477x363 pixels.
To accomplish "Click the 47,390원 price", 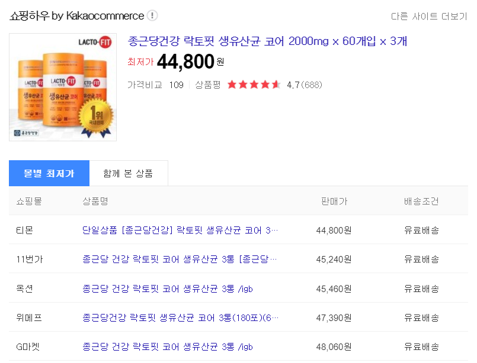I will [334, 318].
